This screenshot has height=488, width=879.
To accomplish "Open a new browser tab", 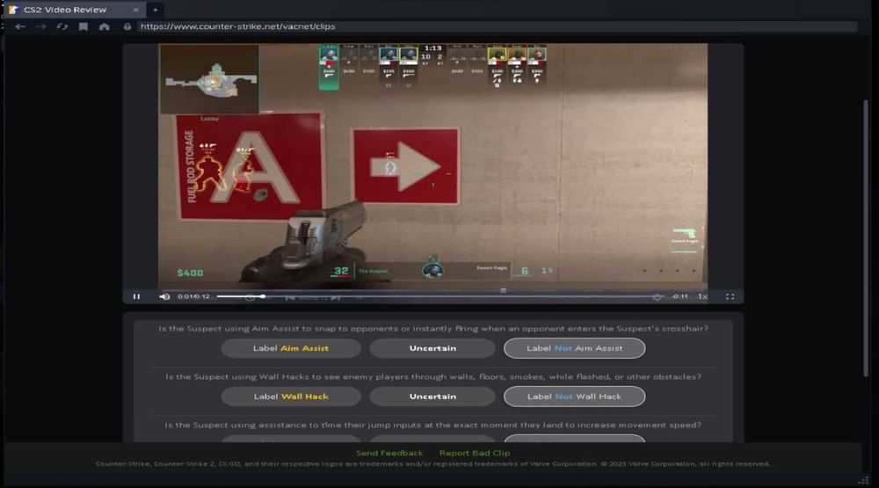I will pyautogui.click(x=156, y=10).
